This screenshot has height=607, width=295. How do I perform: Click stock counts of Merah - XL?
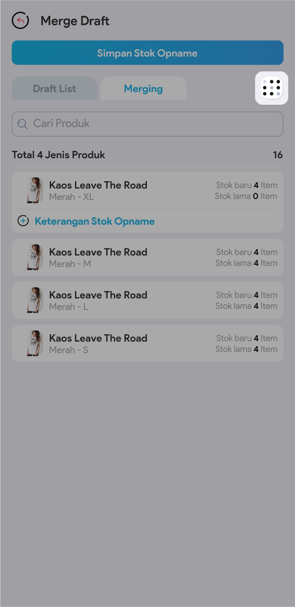pyautogui.click(x=246, y=190)
